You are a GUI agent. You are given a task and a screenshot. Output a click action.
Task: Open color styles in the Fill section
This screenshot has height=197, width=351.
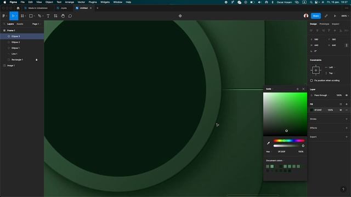point(341,104)
